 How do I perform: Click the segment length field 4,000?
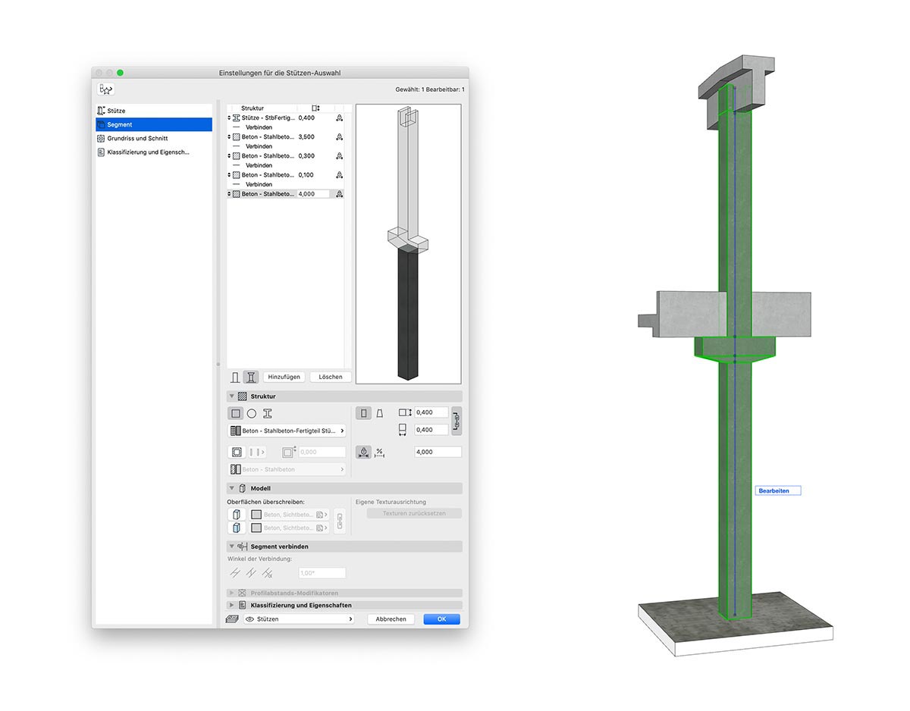coord(438,452)
